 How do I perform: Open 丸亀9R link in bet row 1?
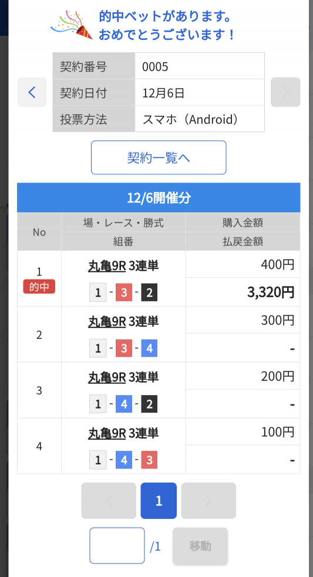pyautogui.click(x=107, y=266)
